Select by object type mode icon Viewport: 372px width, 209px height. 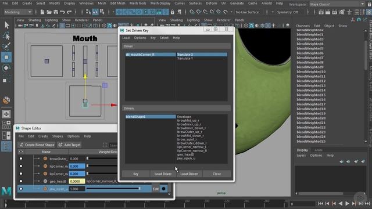[x=95, y=12]
